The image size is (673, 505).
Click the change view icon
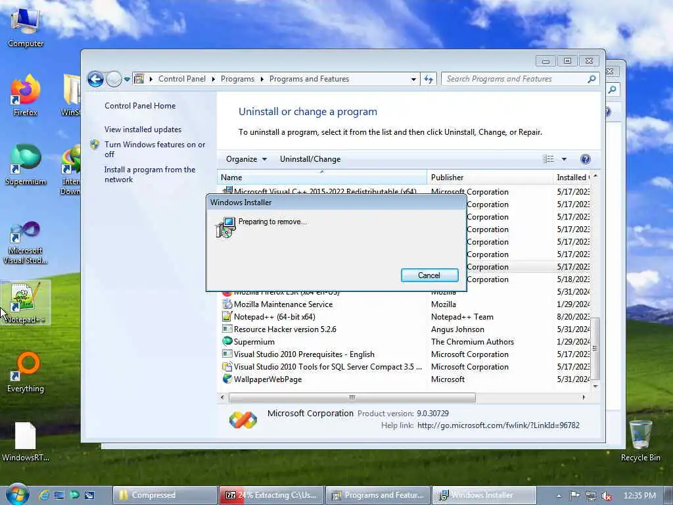click(x=549, y=159)
